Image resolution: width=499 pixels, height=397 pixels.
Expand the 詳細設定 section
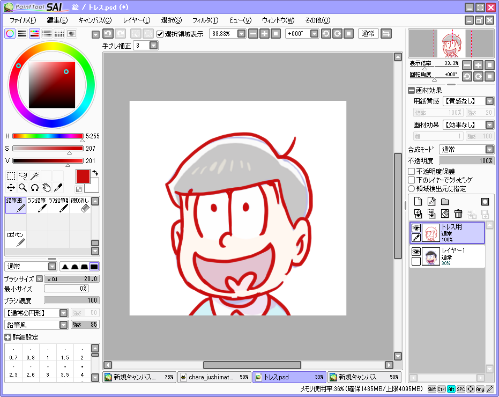click(8, 337)
